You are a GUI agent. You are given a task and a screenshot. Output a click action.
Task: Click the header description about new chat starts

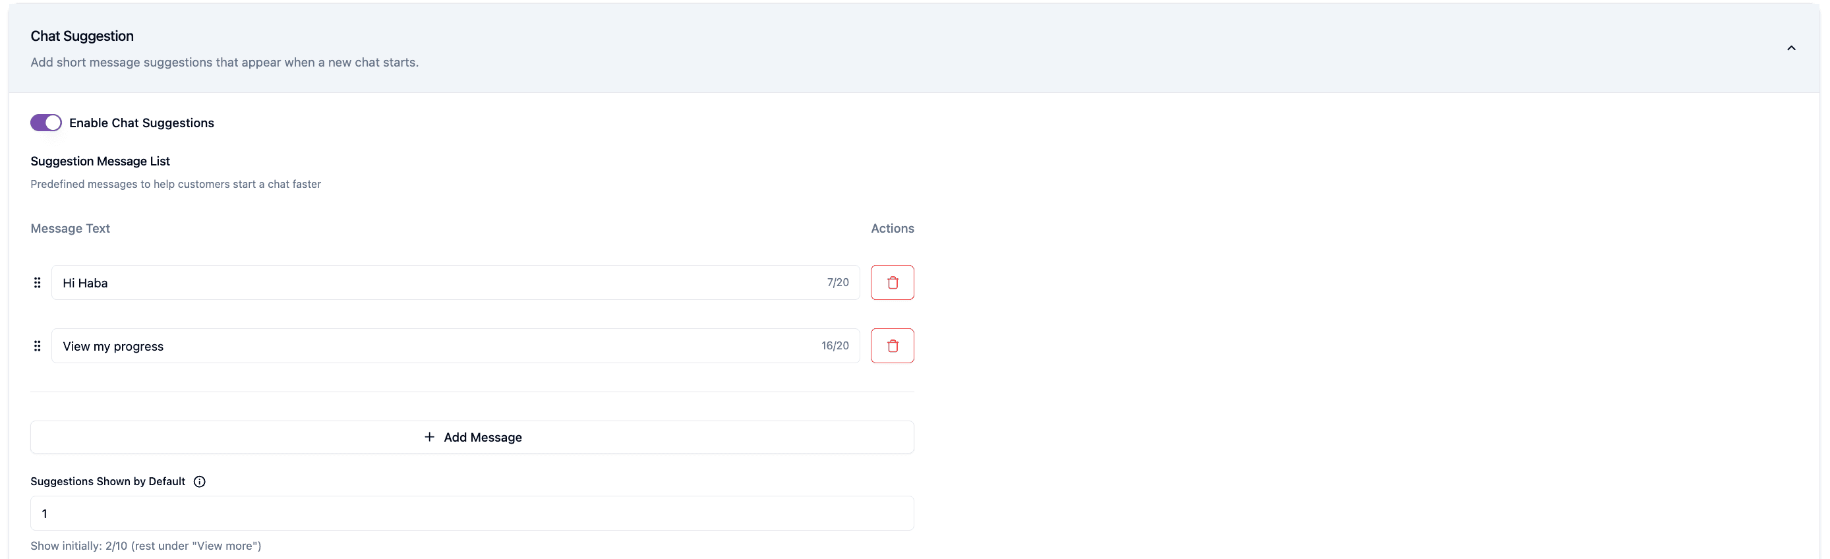pos(225,63)
